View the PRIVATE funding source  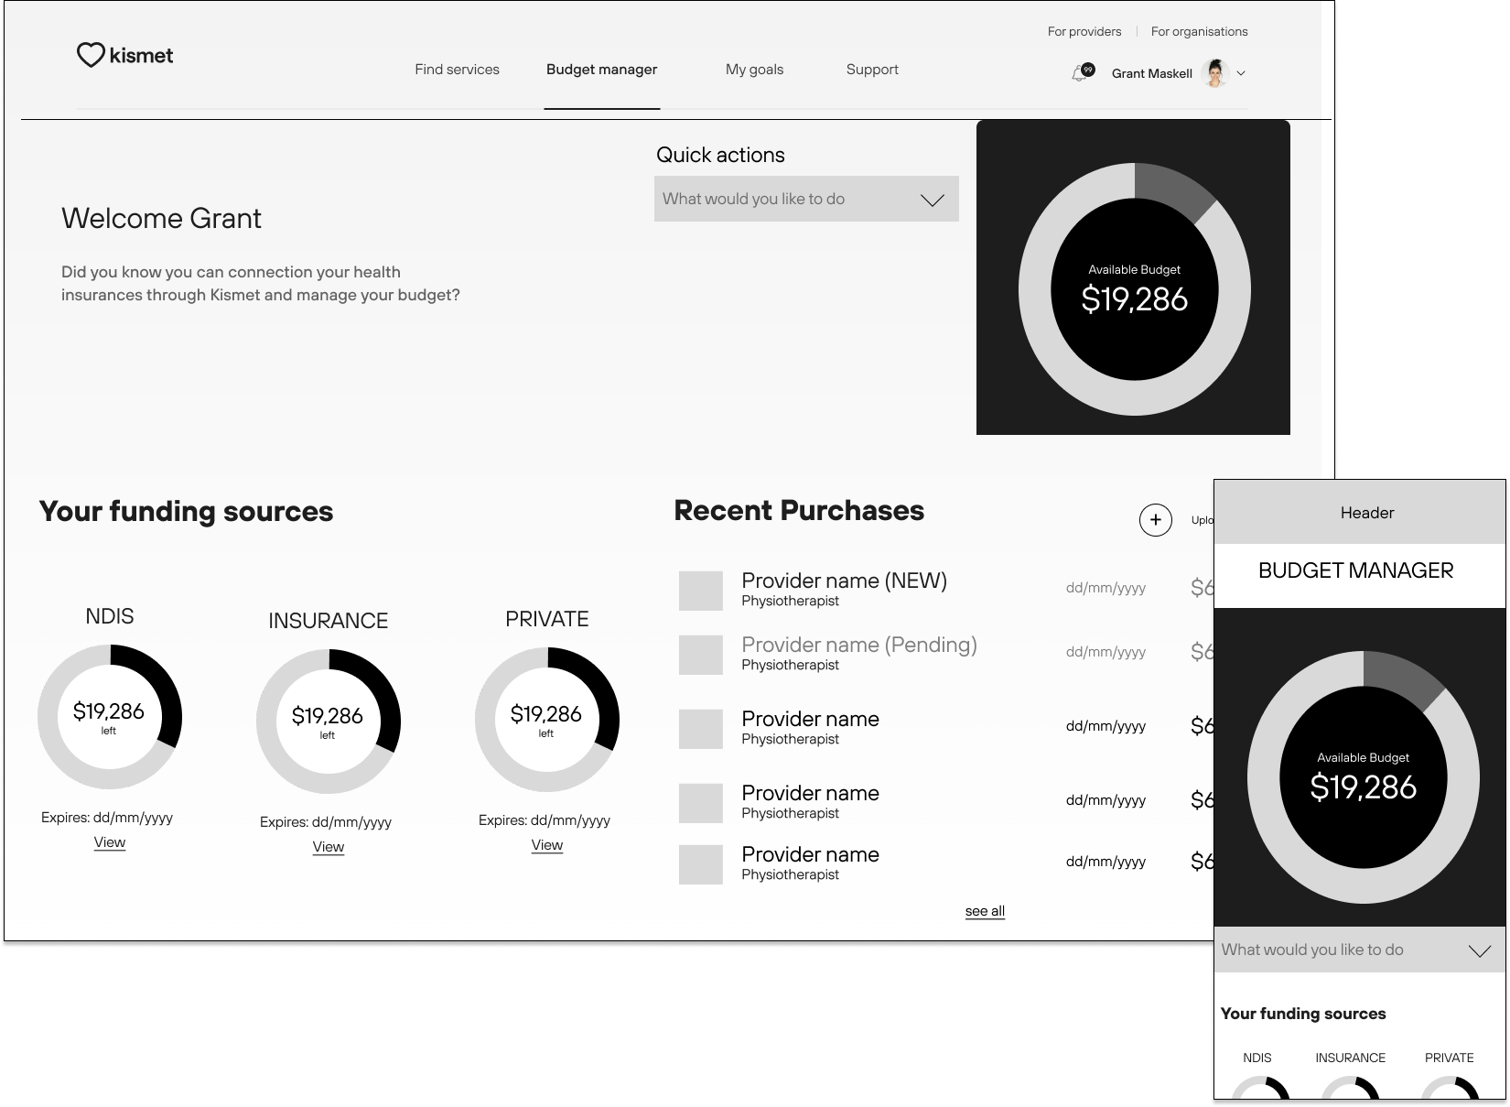coord(546,845)
